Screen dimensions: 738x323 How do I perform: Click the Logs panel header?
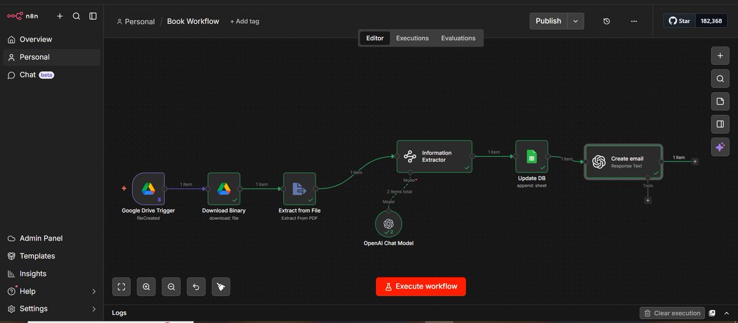click(x=119, y=313)
